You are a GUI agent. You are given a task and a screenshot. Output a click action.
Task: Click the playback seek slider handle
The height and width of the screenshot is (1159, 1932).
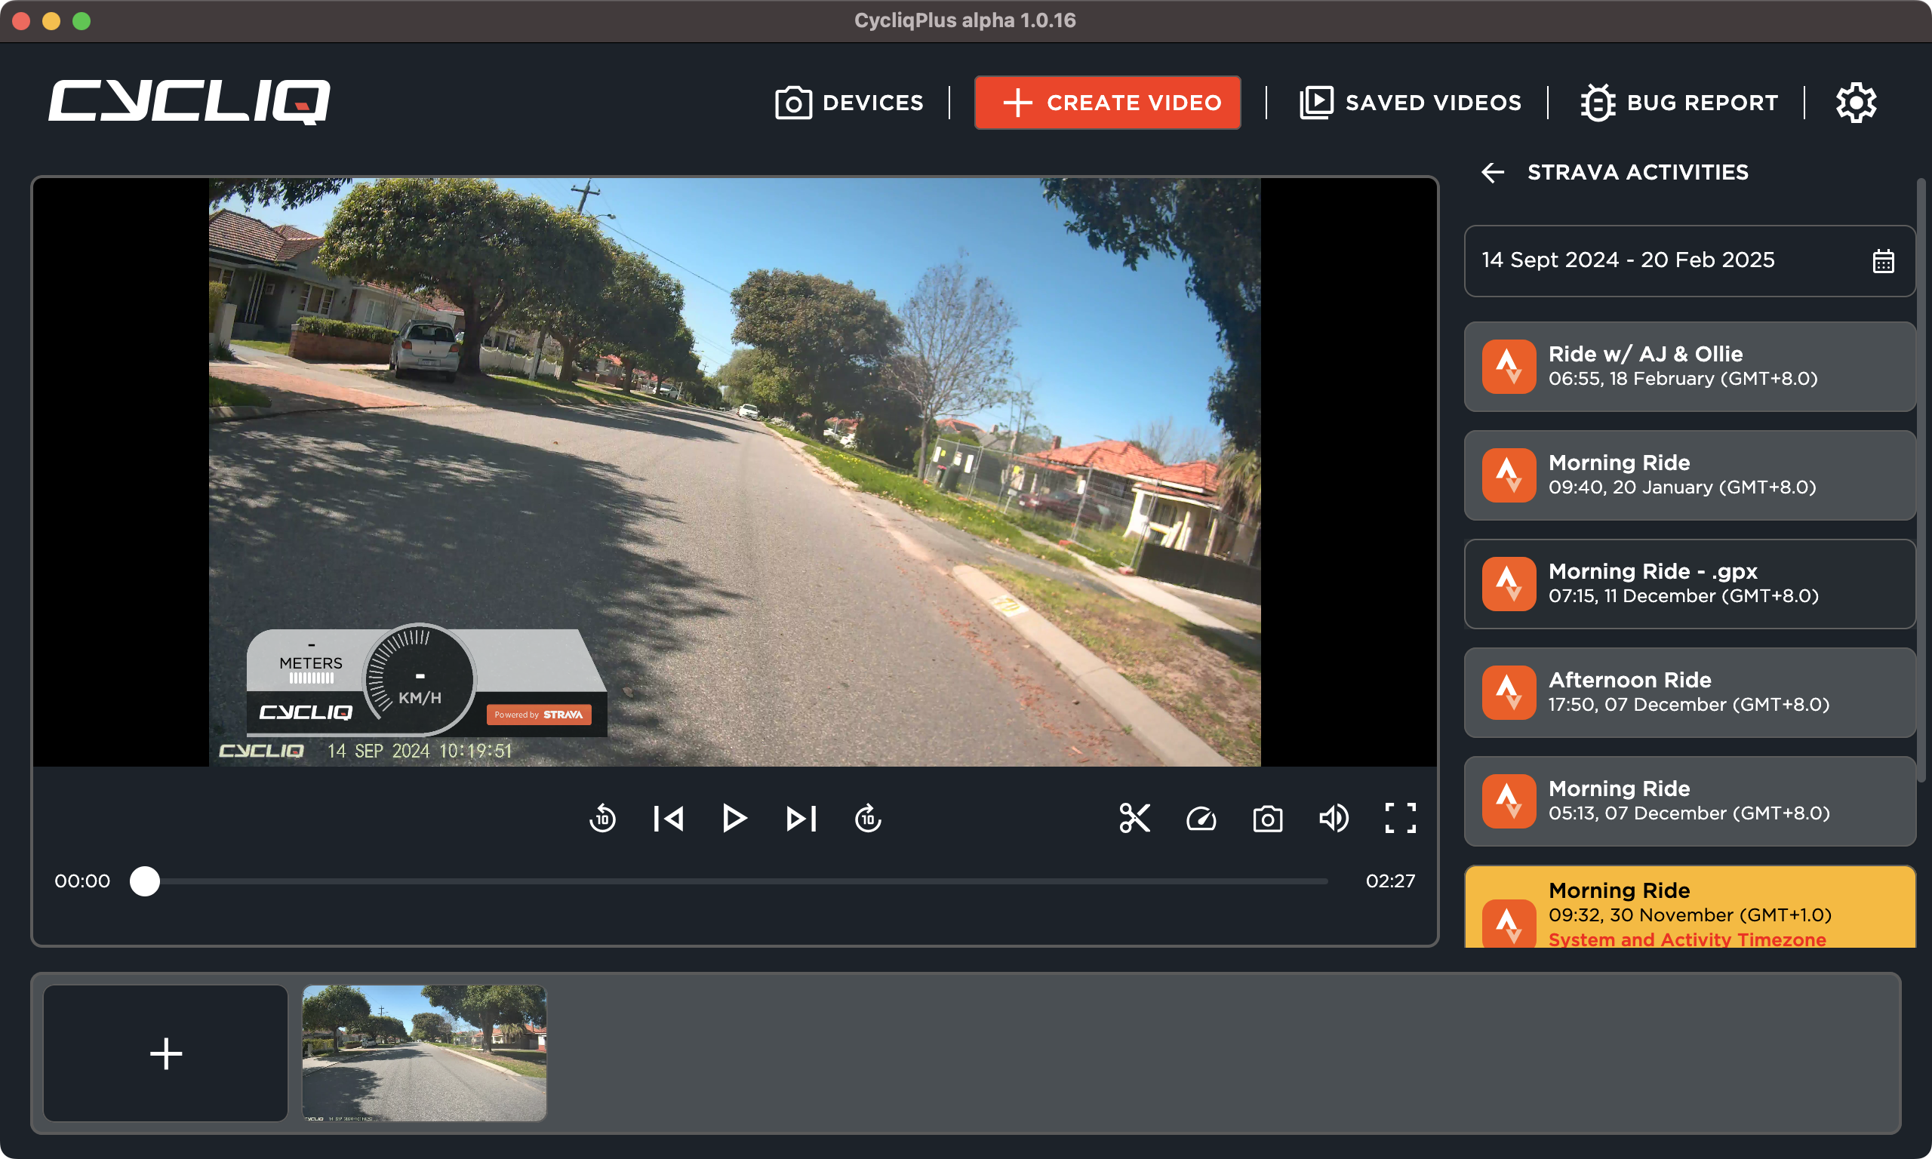click(144, 881)
